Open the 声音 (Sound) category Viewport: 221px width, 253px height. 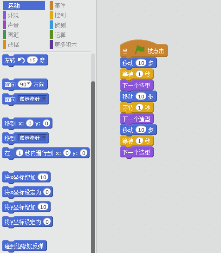(x=11, y=25)
